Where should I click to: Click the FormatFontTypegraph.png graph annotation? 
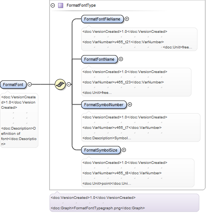(98, 208)
